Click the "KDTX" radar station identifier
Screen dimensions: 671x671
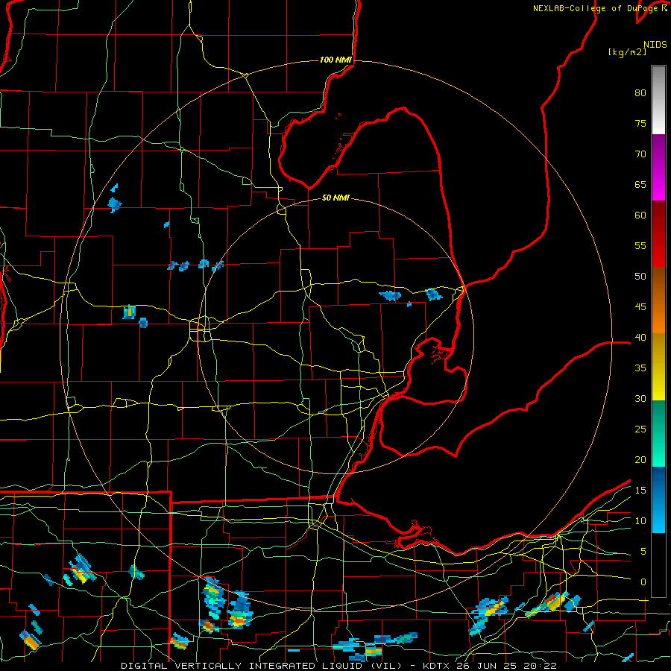coord(435,666)
